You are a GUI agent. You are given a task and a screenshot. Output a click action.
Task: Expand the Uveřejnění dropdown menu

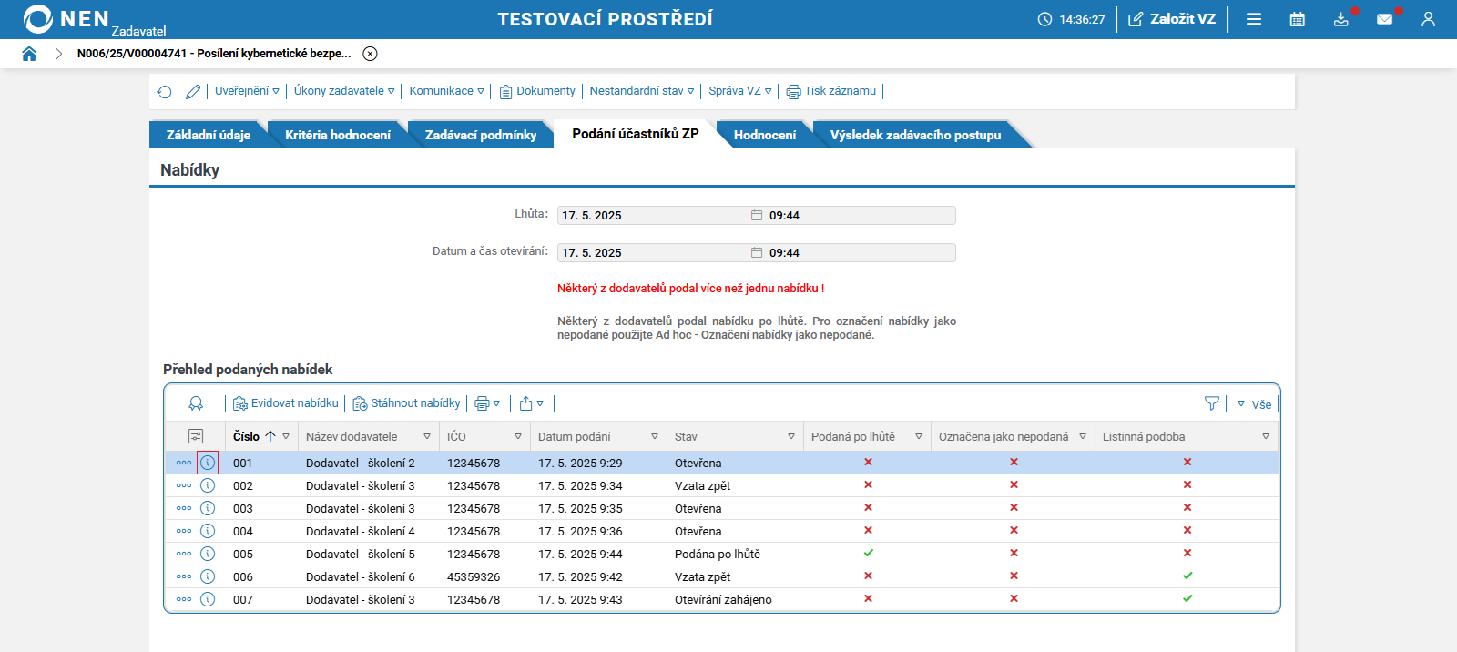click(247, 91)
